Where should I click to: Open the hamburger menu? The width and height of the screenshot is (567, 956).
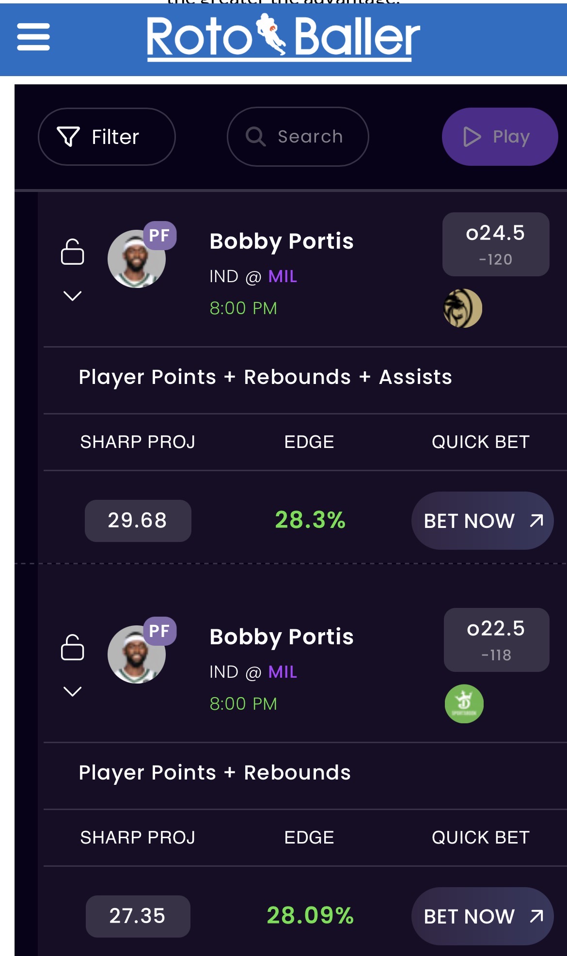pyautogui.click(x=33, y=37)
